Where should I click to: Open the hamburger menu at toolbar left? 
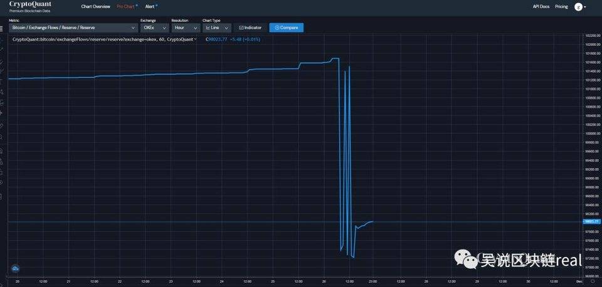click(x=1, y=28)
